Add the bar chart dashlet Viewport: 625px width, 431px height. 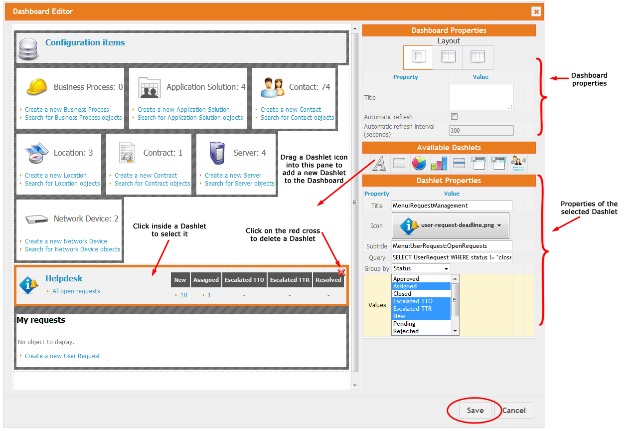tap(439, 163)
